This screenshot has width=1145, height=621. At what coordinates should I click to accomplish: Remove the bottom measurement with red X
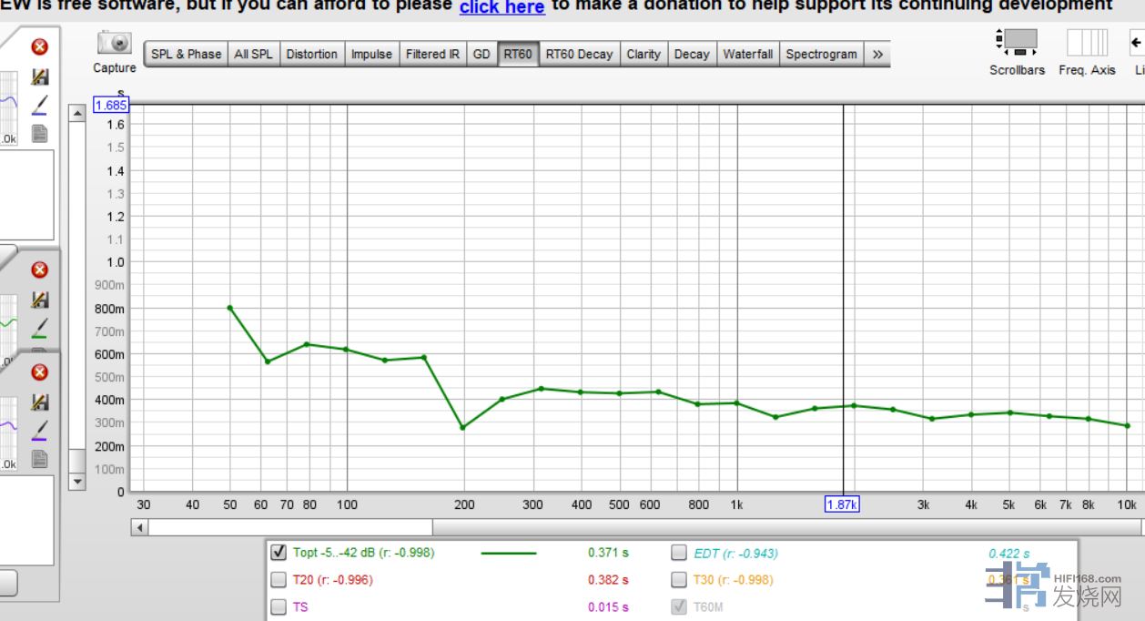39,372
